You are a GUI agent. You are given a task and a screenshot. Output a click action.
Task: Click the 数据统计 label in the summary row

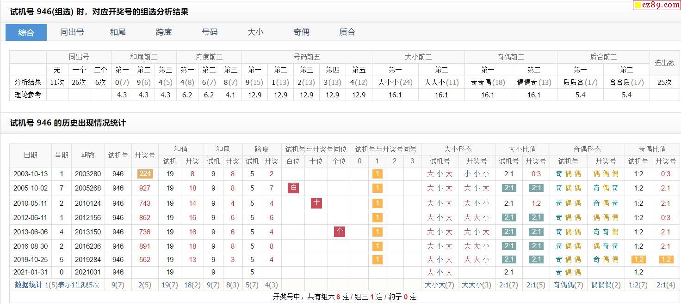(x=29, y=285)
